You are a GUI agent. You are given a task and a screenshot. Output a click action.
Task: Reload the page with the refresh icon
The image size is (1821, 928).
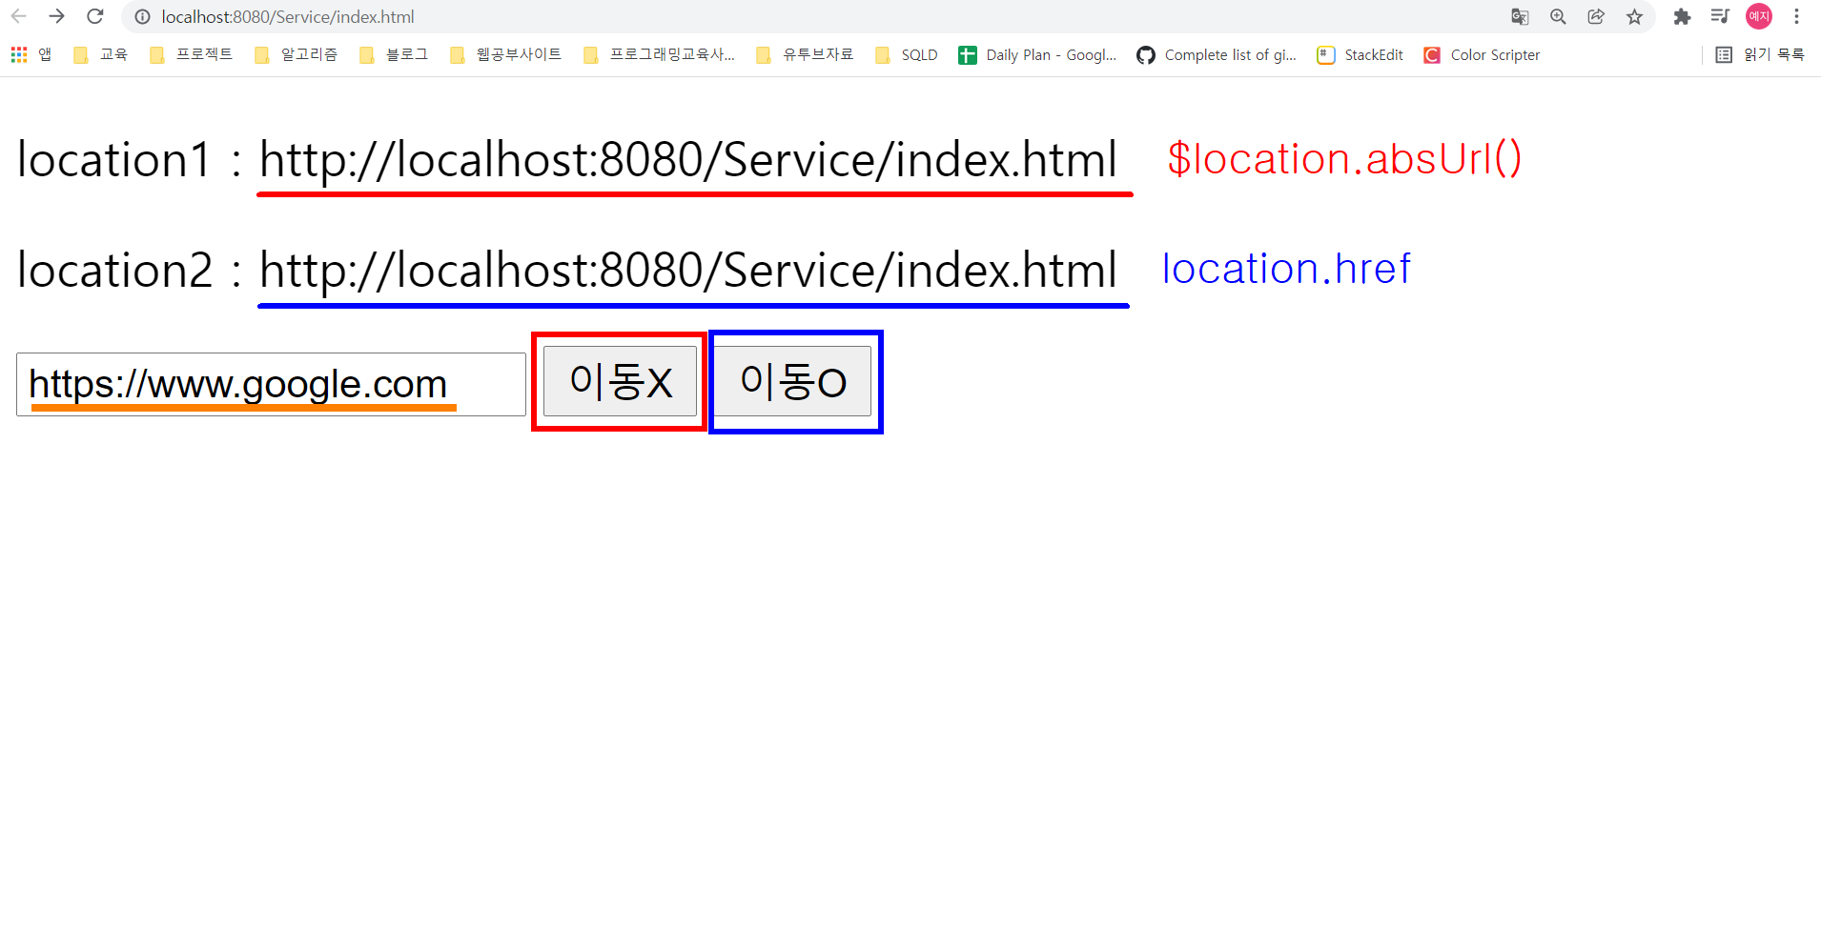[x=94, y=16]
